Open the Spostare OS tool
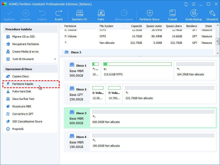Screen dimensions: 220x165 tap(79, 15)
